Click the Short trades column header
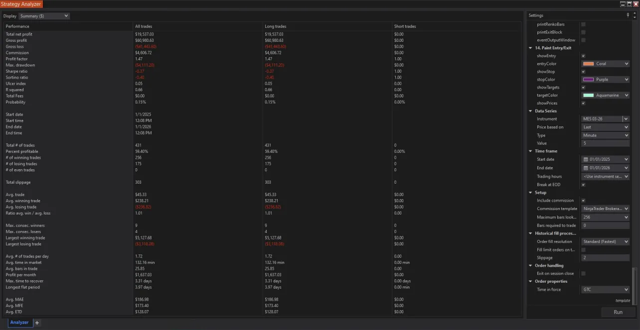 coord(405,26)
